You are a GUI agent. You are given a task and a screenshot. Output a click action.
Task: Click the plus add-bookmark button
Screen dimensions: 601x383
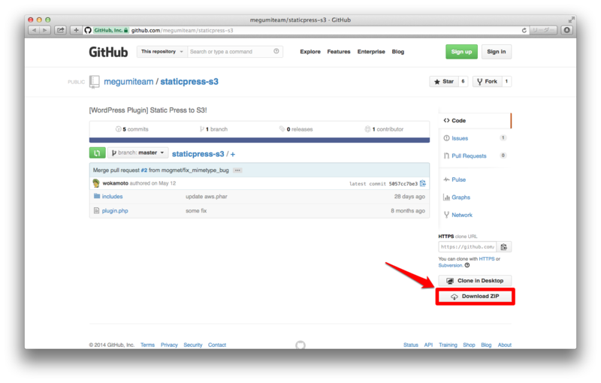click(76, 30)
